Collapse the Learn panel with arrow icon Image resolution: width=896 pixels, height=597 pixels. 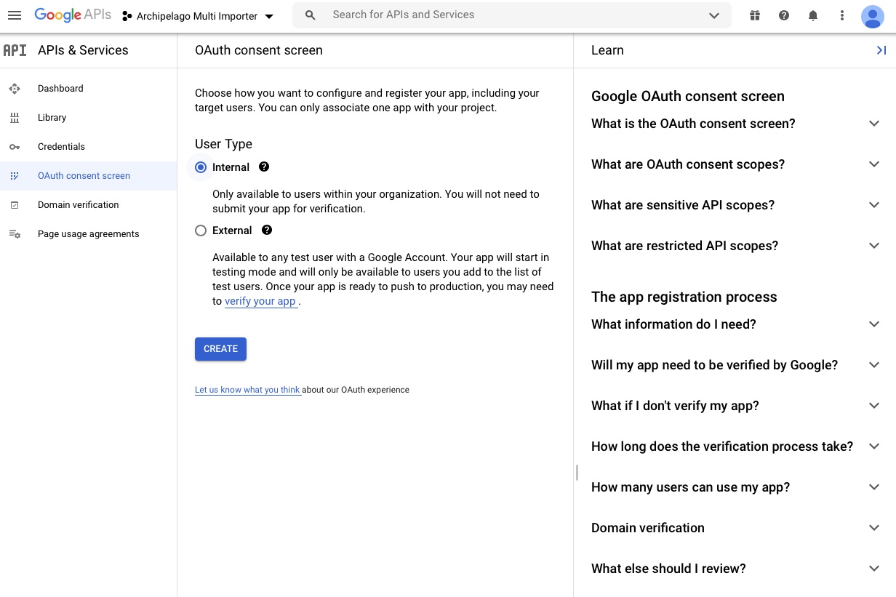pyautogui.click(x=881, y=50)
